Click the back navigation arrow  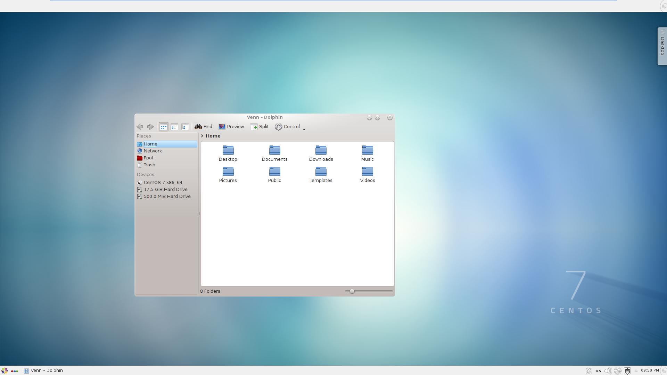(140, 127)
